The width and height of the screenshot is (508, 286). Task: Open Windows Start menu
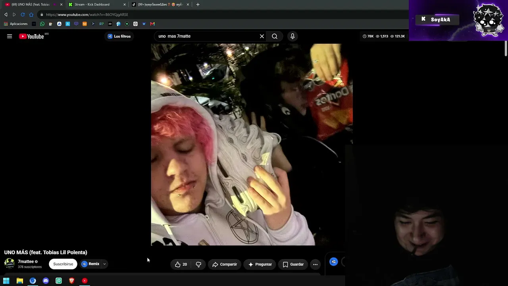pos(6,281)
